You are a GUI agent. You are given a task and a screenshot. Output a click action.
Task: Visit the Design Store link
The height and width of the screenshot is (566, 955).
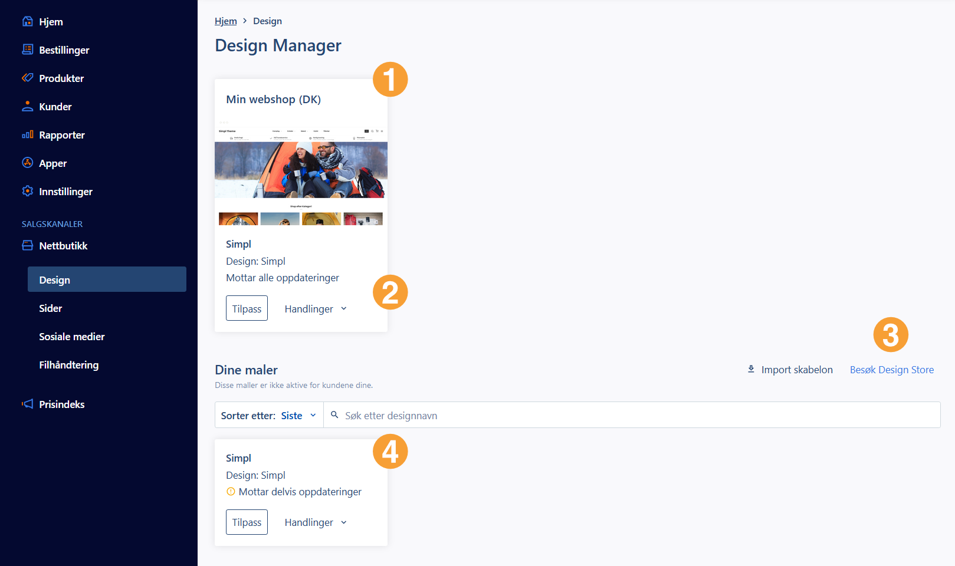click(892, 369)
